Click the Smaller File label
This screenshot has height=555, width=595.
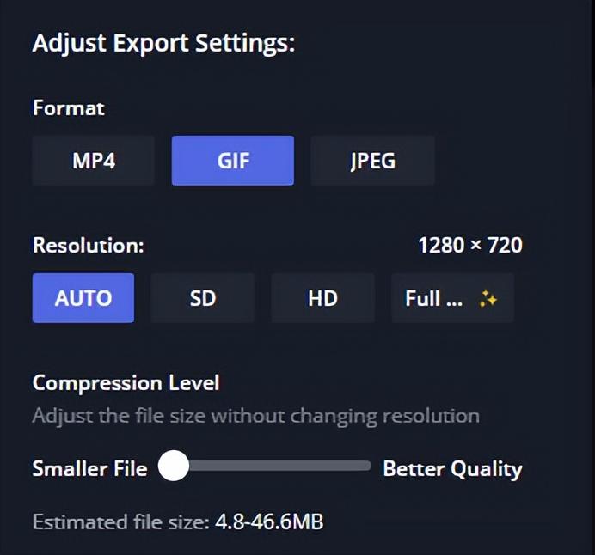[90, 468]
